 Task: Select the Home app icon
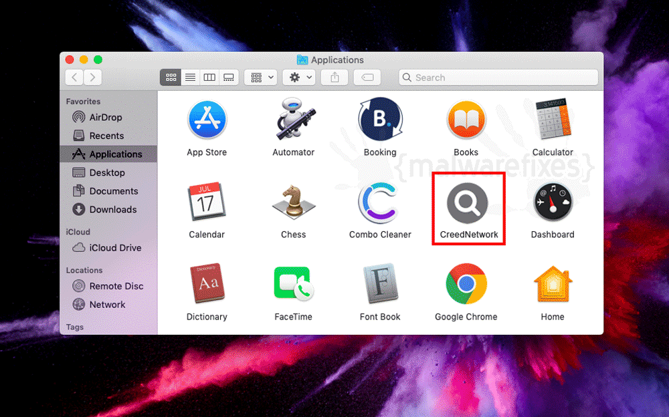[x=553, y=284]
